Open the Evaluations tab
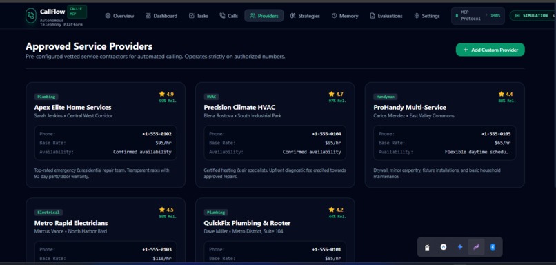 click(x=386, y=16)
